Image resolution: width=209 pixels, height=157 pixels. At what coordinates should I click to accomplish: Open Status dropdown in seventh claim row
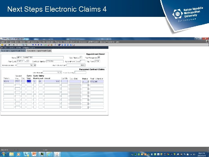point(88,104)
